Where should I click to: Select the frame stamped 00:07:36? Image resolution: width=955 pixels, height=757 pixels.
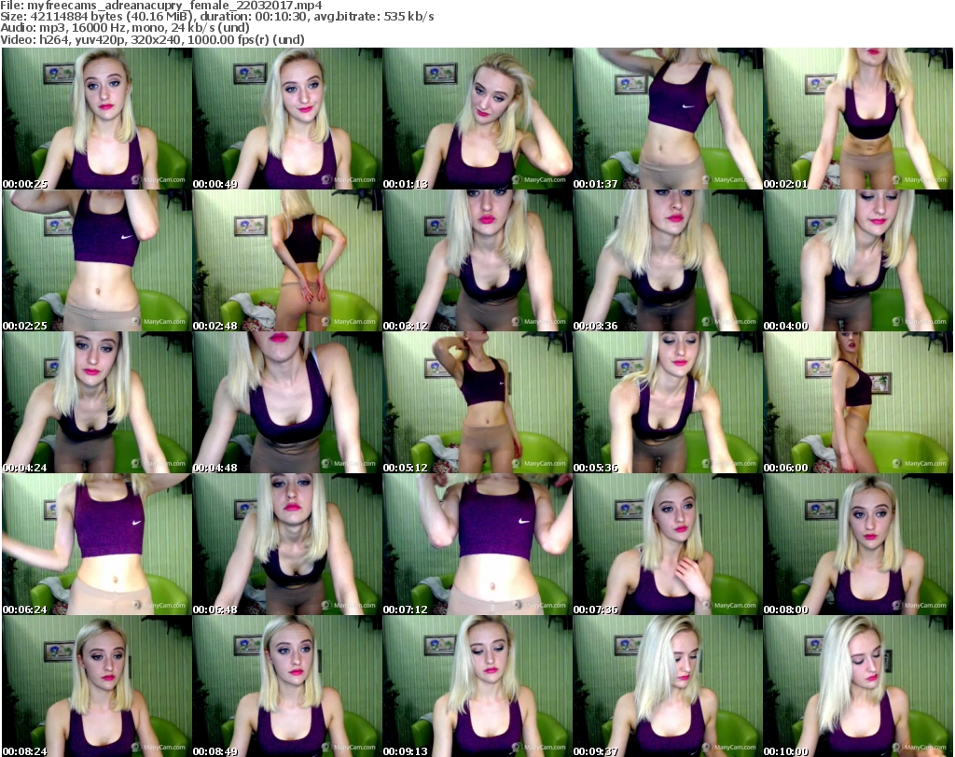point(668,544)
